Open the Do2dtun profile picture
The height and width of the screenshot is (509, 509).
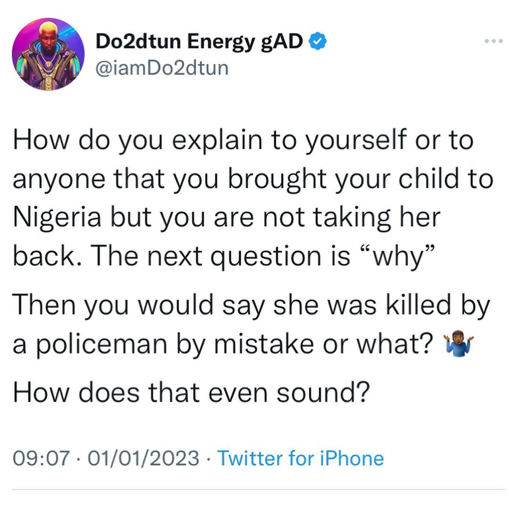48,54
